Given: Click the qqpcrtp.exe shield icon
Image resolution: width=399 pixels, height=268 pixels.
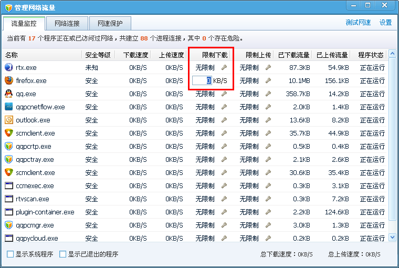Looking at the screenshot, I should (x=8, y=146).
